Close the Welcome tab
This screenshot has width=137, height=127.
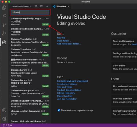click(x=68, y=7)
